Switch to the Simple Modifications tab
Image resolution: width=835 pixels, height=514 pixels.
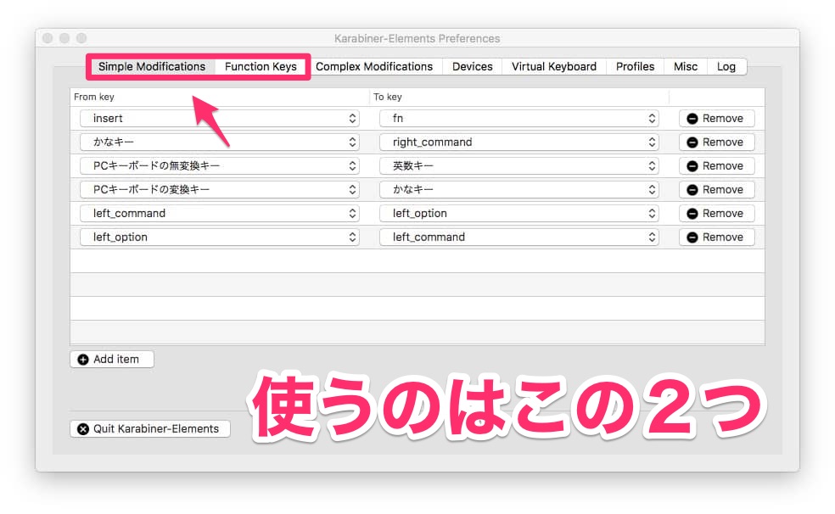[152, 66]
